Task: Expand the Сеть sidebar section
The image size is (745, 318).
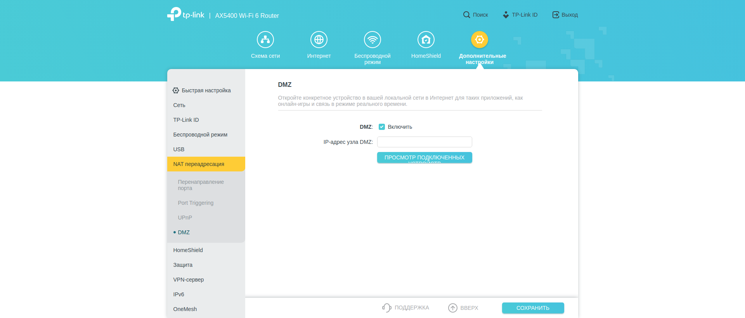Action: click(179, 105)
